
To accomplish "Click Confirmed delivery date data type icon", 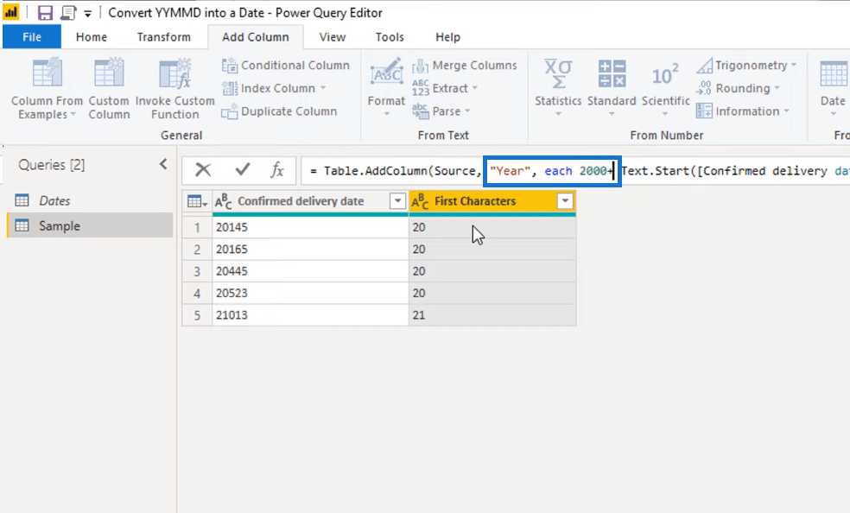I will point(223,201).
